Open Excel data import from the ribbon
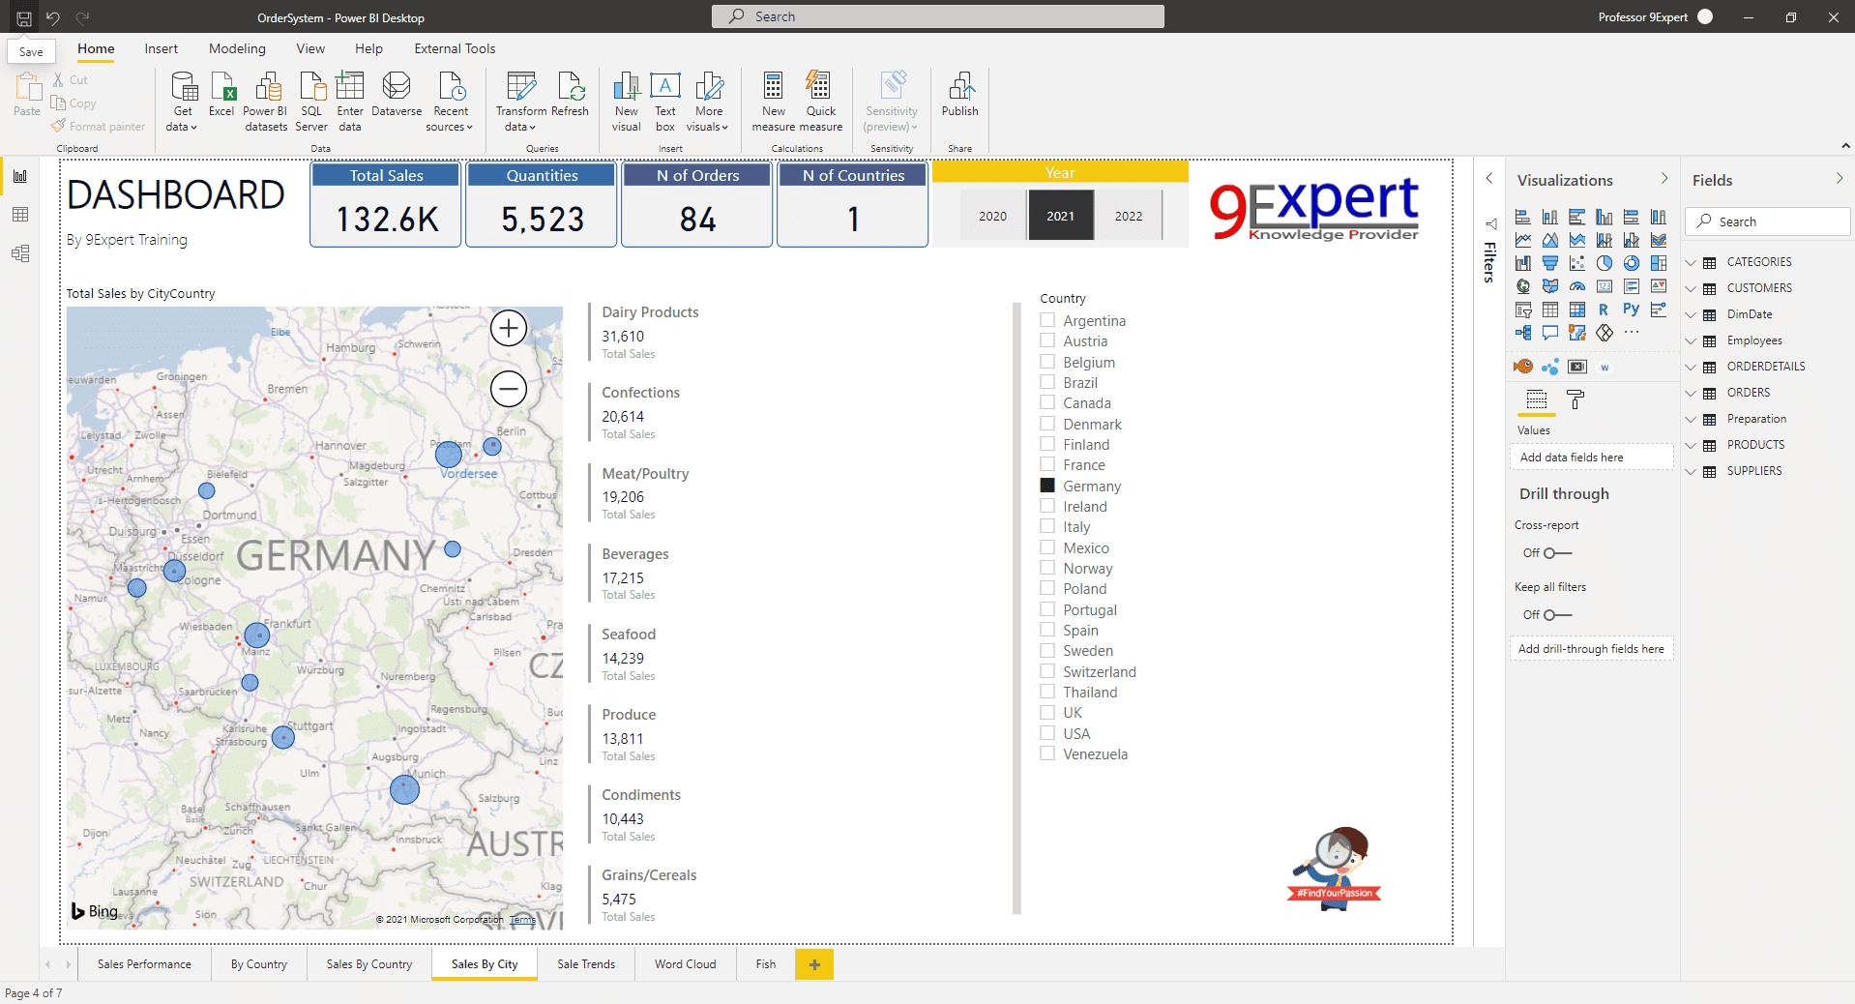This screenshot has width=1855, height=1004. [x=221, y=101]
